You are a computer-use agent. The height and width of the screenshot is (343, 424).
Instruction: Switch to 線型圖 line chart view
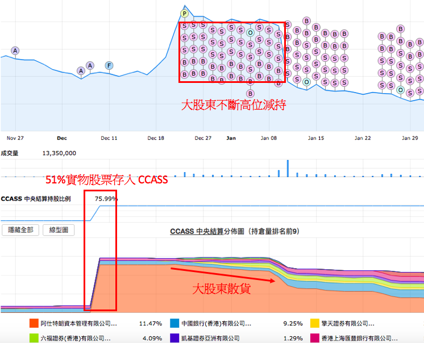(x=59, y=230)
